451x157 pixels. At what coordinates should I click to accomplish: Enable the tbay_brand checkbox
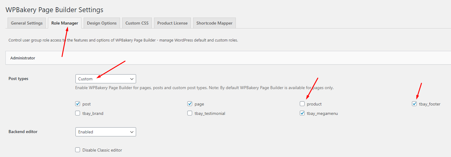click(78, 113)
